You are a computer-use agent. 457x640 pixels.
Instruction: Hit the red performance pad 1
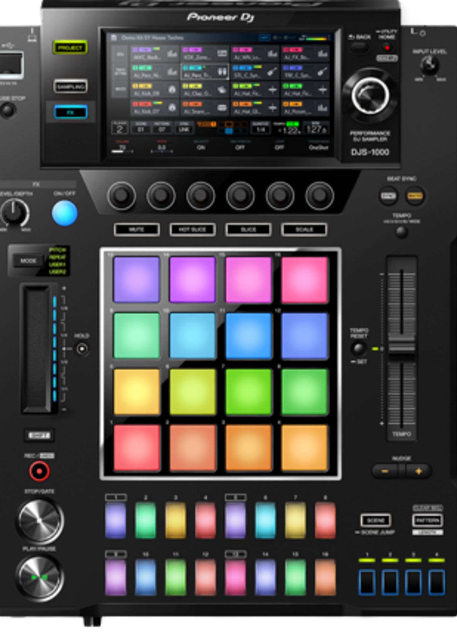click(x=137, y=448)
